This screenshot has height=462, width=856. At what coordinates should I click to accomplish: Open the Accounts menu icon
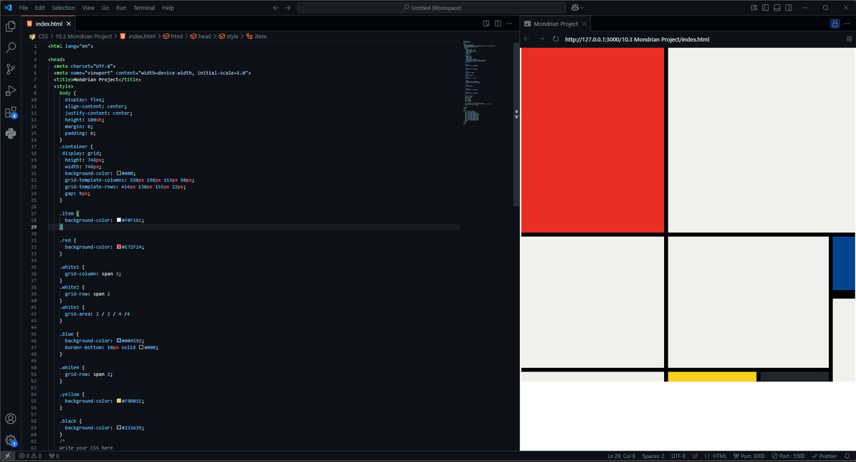[x=11, y=419]
